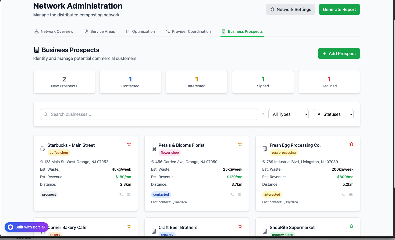Click the coffee shop tag
The width and height of the screenshot is (395, 240).
pyautogui.click(x=59, y=153)
